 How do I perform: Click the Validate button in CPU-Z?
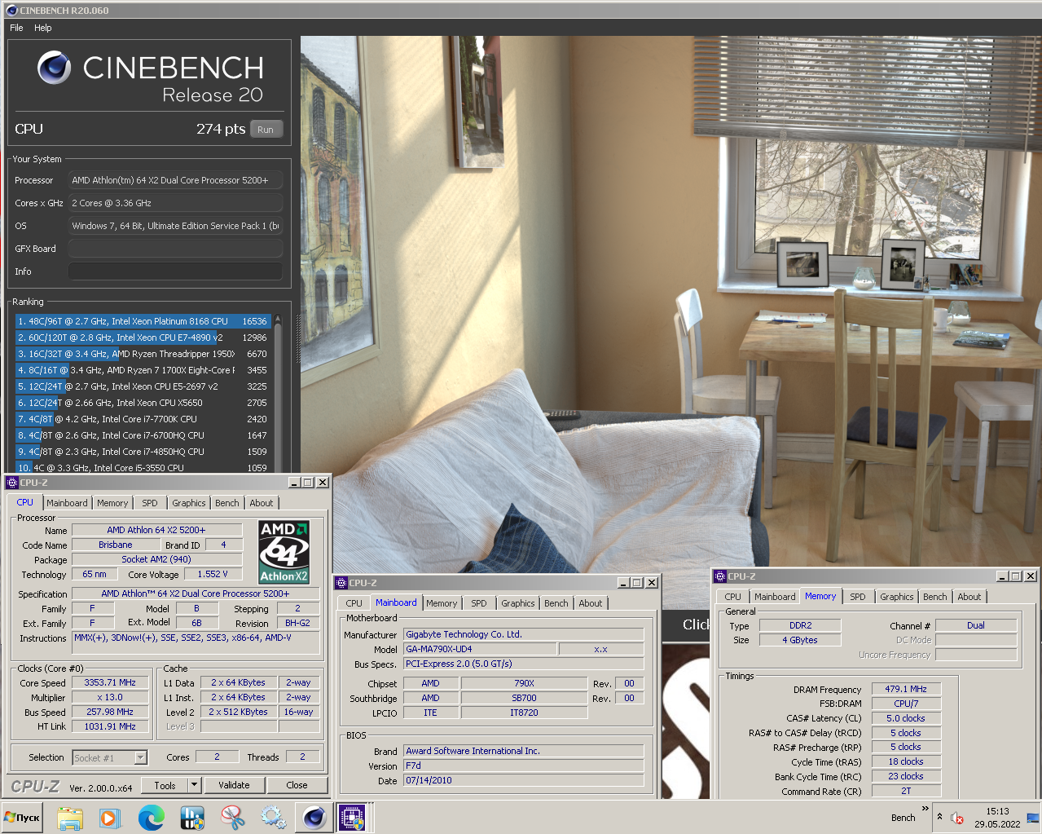tap(234, 785)
